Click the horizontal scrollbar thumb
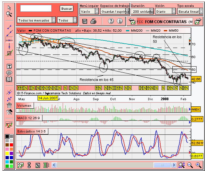The height and width of the screenshot is (171, 205). tap(162, 165)
